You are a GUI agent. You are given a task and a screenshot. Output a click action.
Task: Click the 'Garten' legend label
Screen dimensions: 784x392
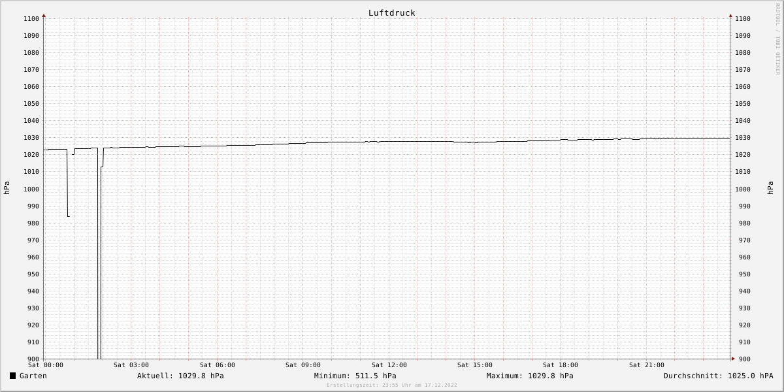[x=33, y=376]
